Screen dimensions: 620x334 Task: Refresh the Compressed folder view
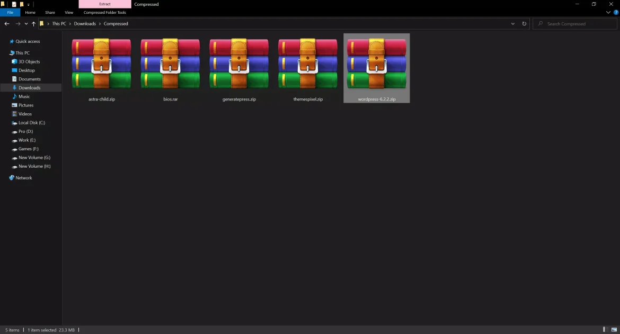pos(524,24)
